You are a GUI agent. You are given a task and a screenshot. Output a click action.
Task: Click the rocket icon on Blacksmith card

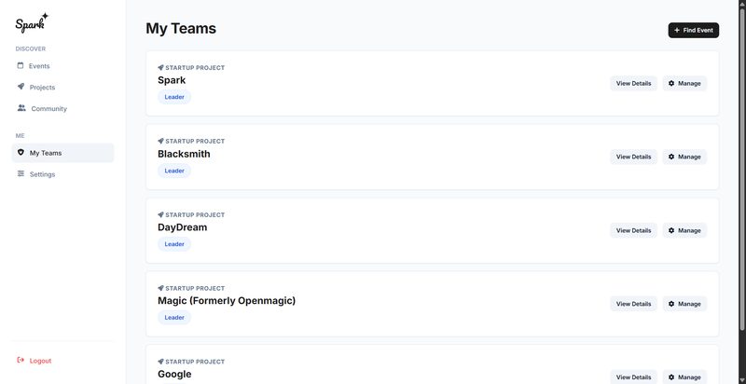click(x=160, y=142)
